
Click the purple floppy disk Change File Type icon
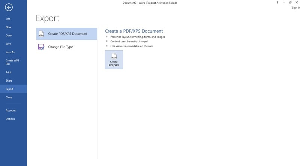[41, 47]
